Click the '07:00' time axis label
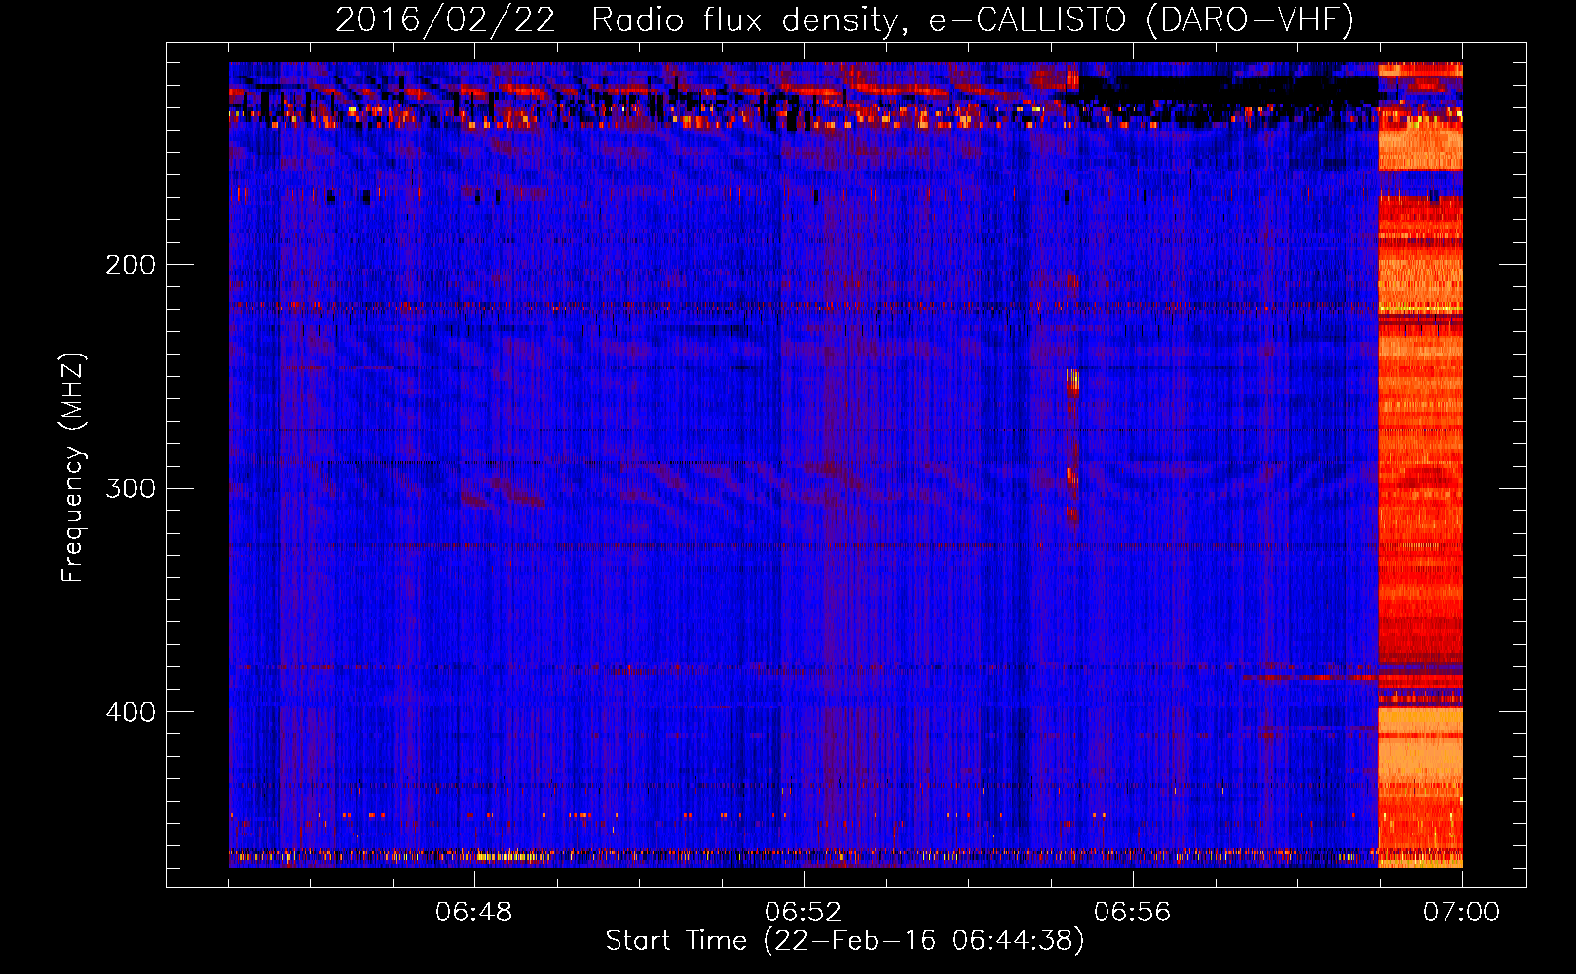This screenshot has height=974, width=1576. coord(1462,913)
